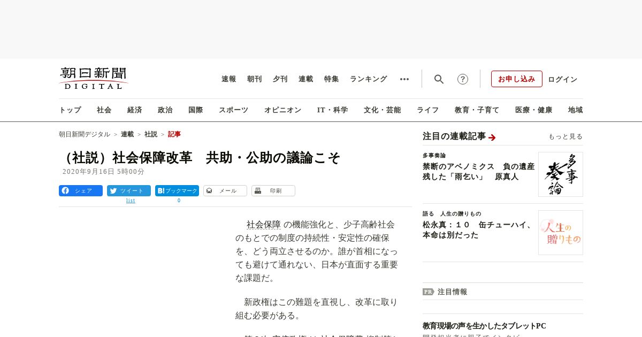642x337 pixels.
Task: Click 連載 breadcrumb link
Action: tap(127, 134)
